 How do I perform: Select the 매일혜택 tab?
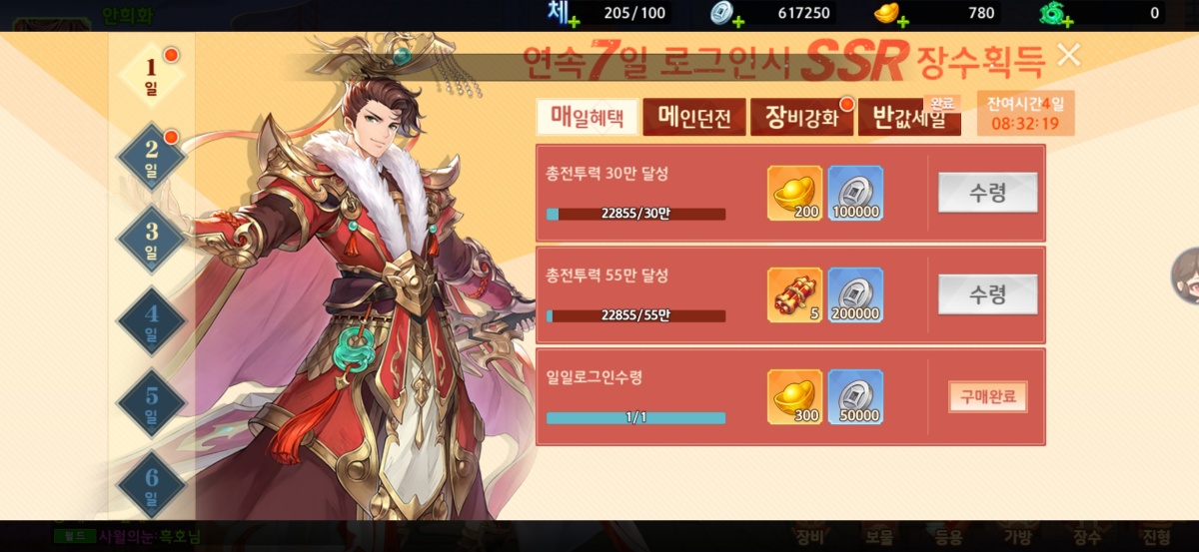[x=586, y=118]
